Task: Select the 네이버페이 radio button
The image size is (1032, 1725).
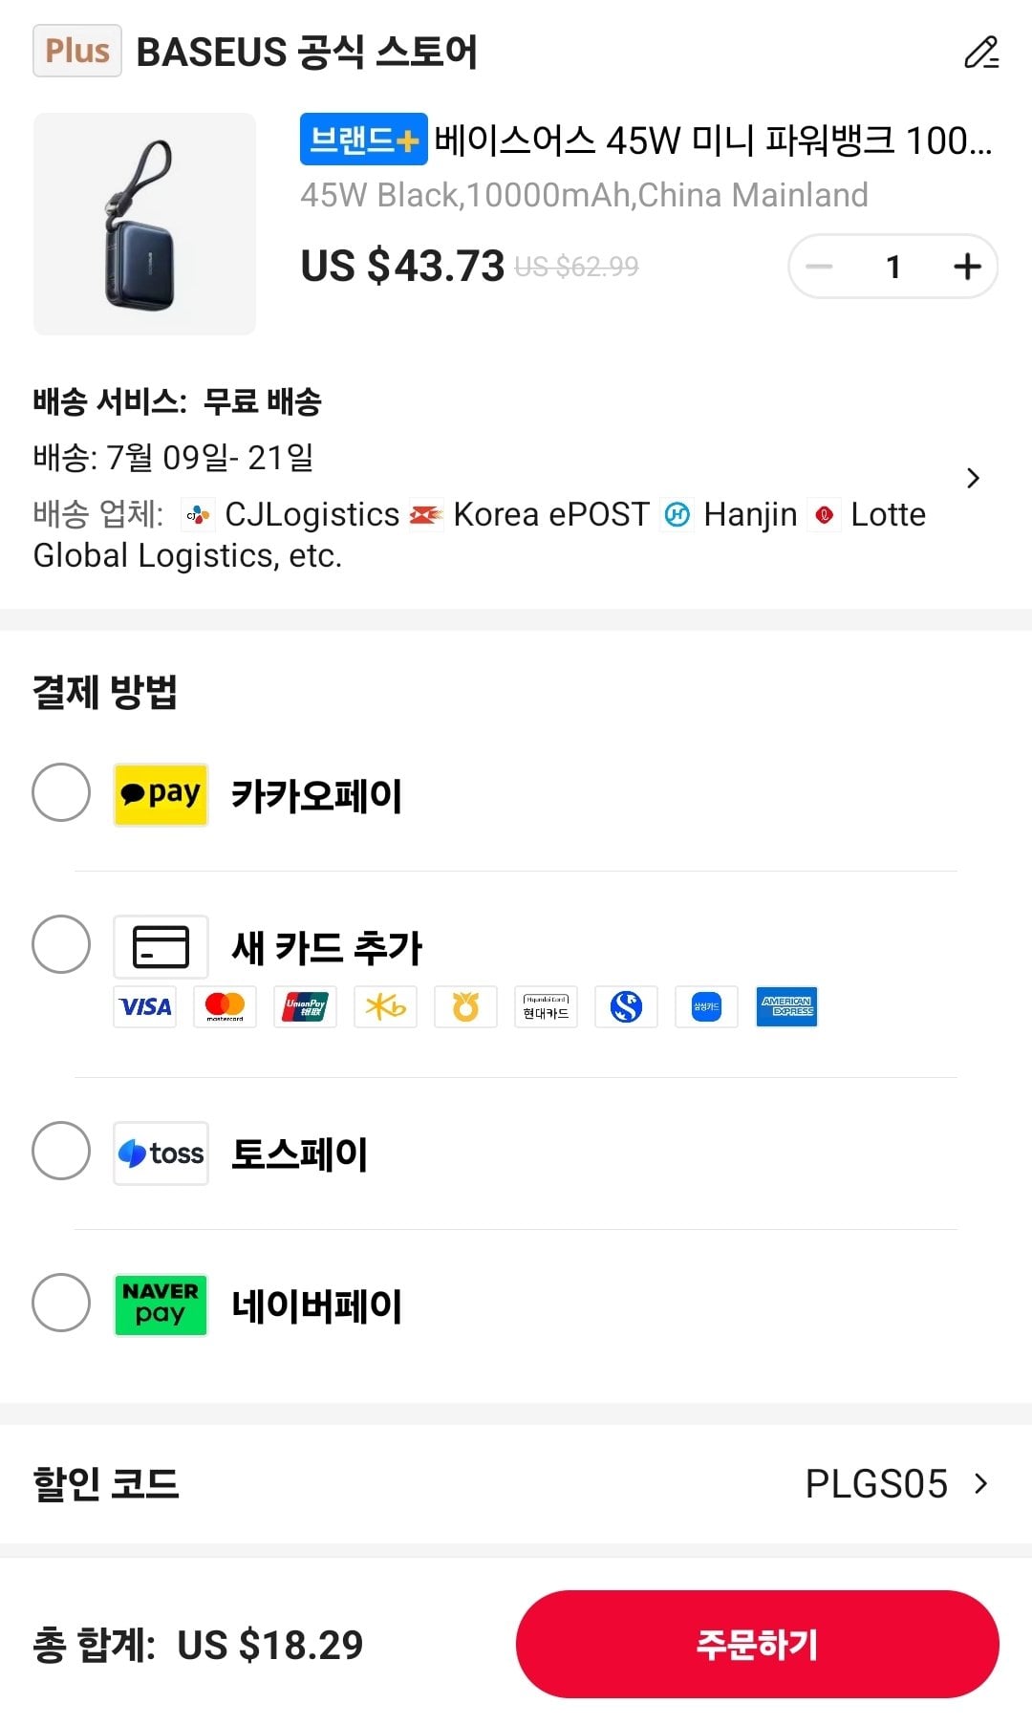Action: pos(61,1303)
